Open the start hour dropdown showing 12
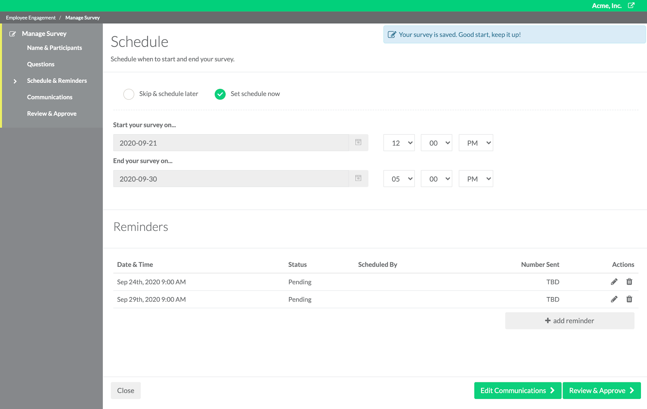This screenshot has width=647, height=409. (399, 143)
